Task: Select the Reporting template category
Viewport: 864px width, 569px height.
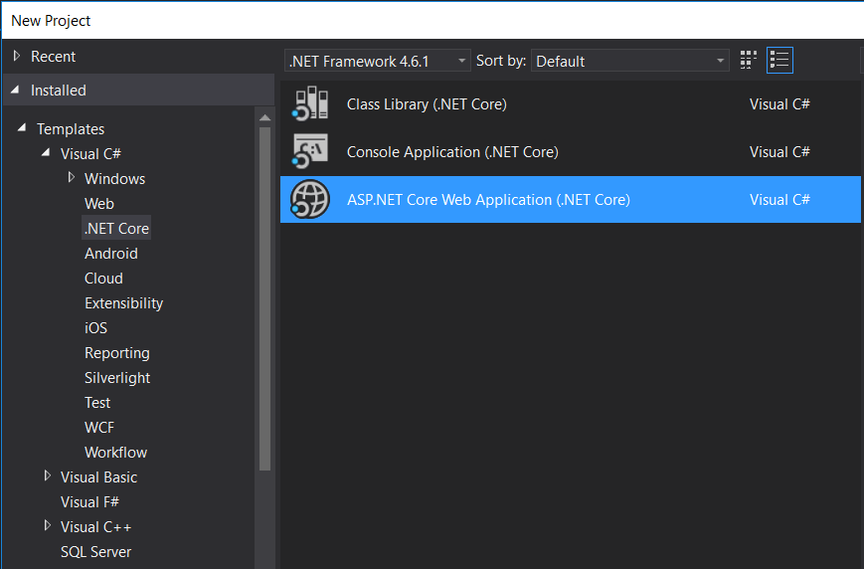Action: click(x=116, y=353)
